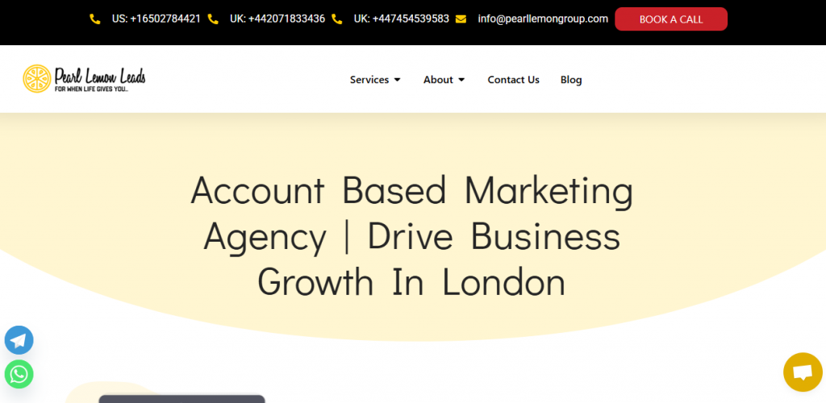
Task: Click the Account Based Marketing Agency heading
Action: 412,236
